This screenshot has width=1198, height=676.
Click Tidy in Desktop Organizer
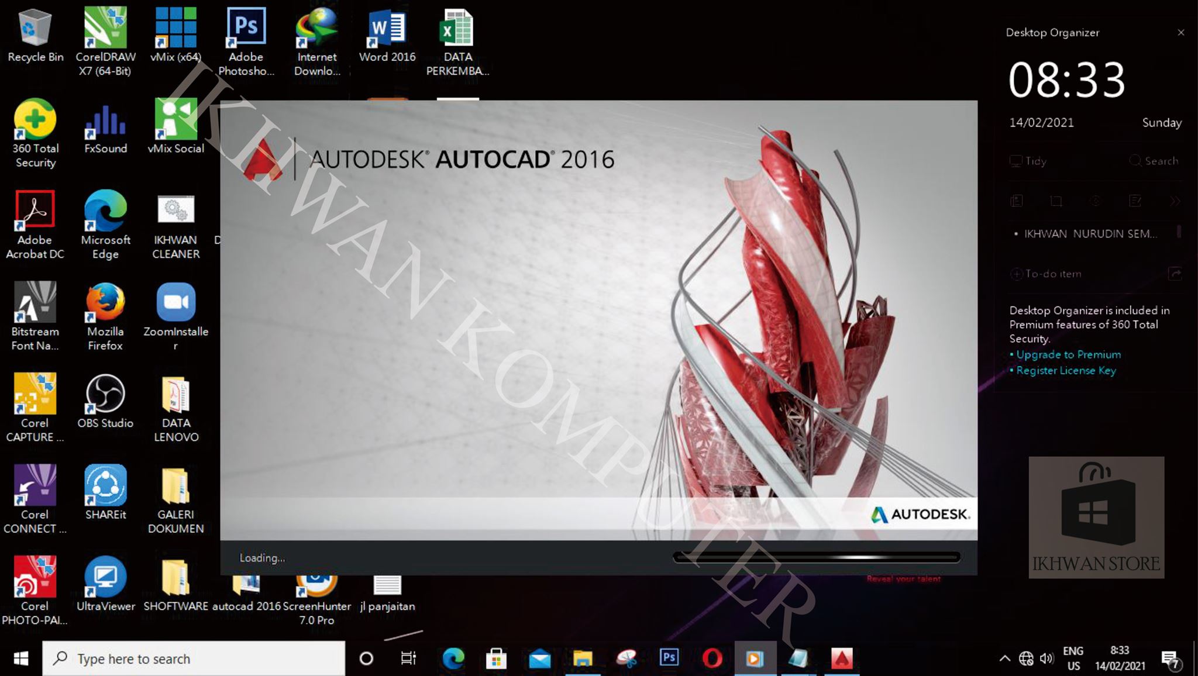click(1028, 161)
